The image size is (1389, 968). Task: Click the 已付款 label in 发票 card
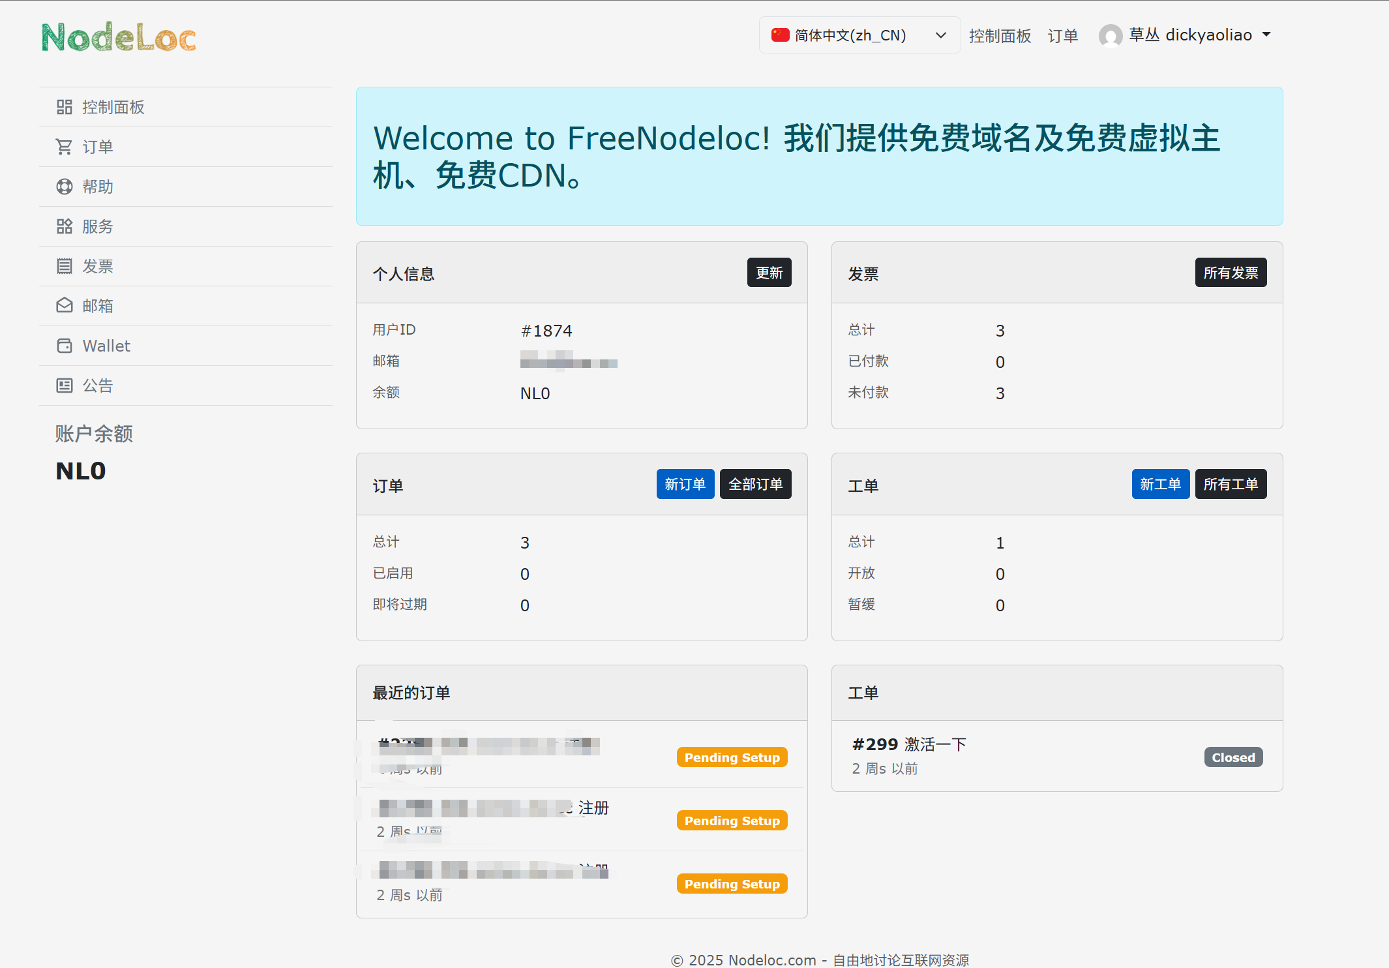click(x=868, y=361)
